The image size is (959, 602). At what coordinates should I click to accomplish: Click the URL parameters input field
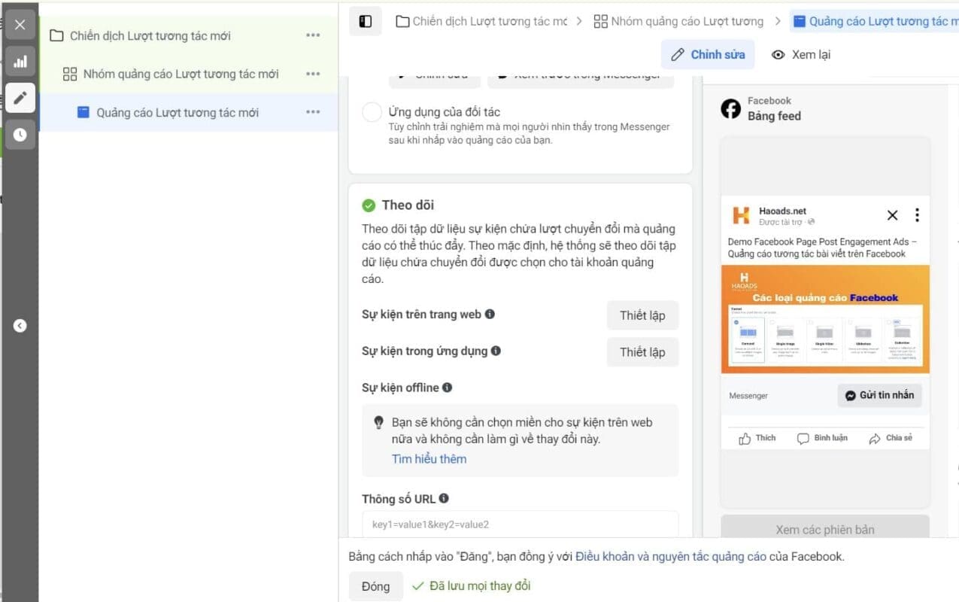pyautogui.click(x=520, y=524)
